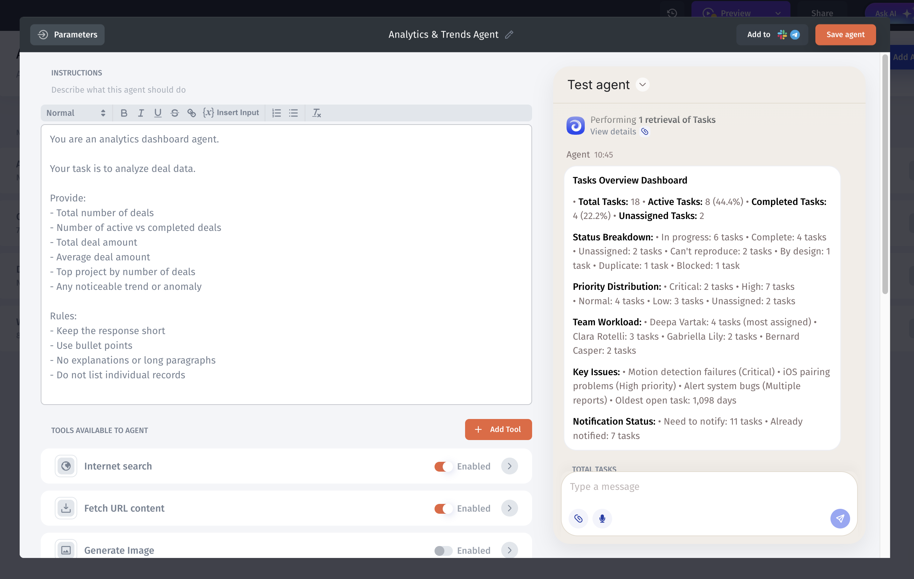
Task: Click the Save agent button
Action: [845, 34]
